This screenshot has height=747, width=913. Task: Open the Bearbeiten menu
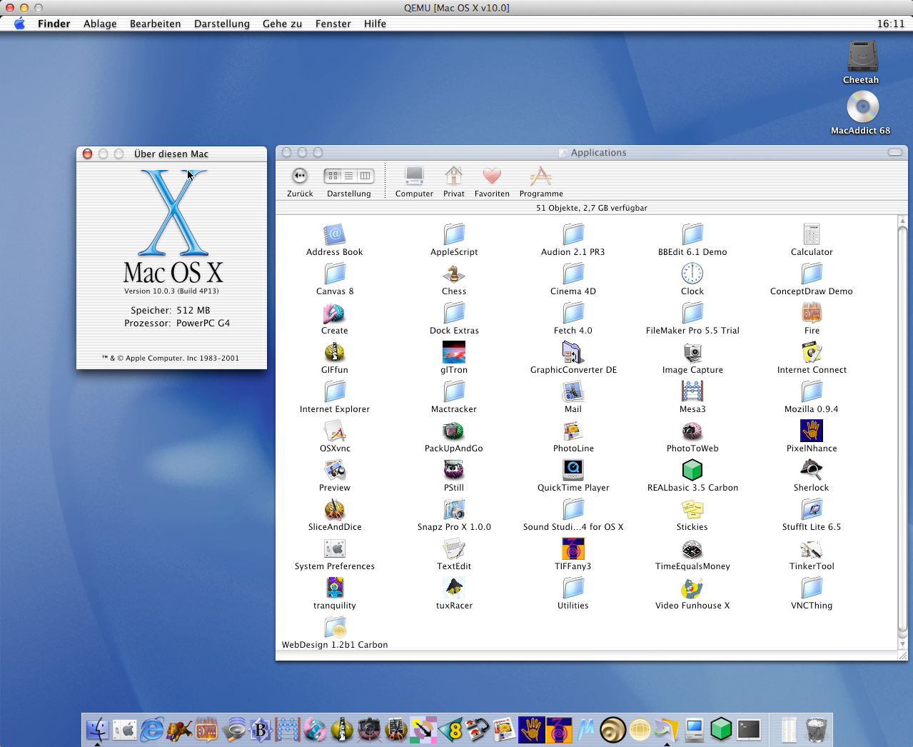(x=156, y=24)
